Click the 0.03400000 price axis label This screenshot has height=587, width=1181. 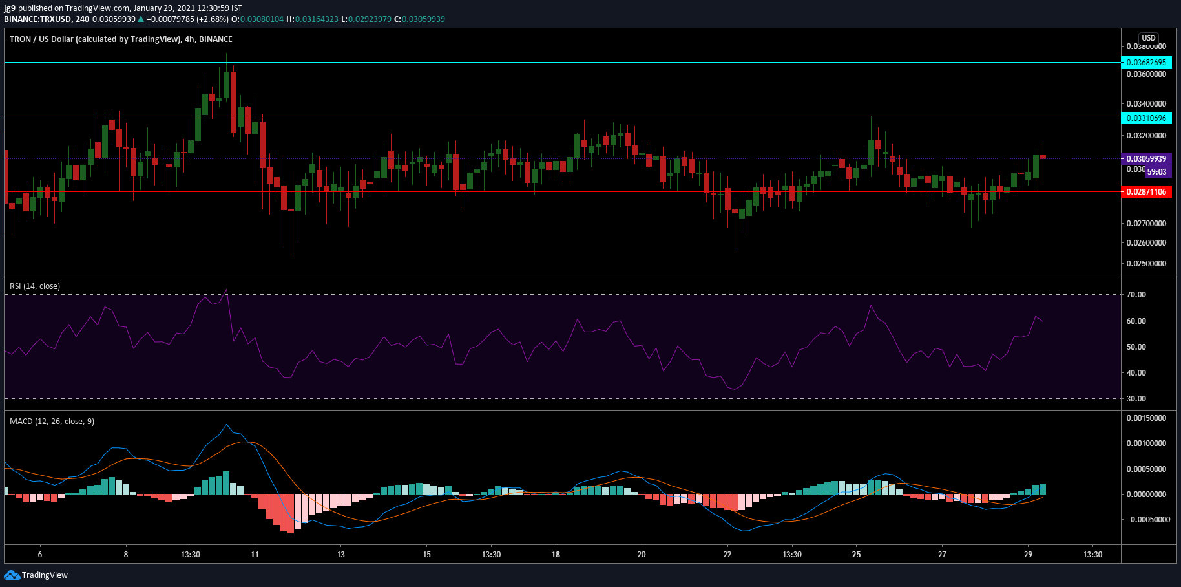coord(1146,104)
